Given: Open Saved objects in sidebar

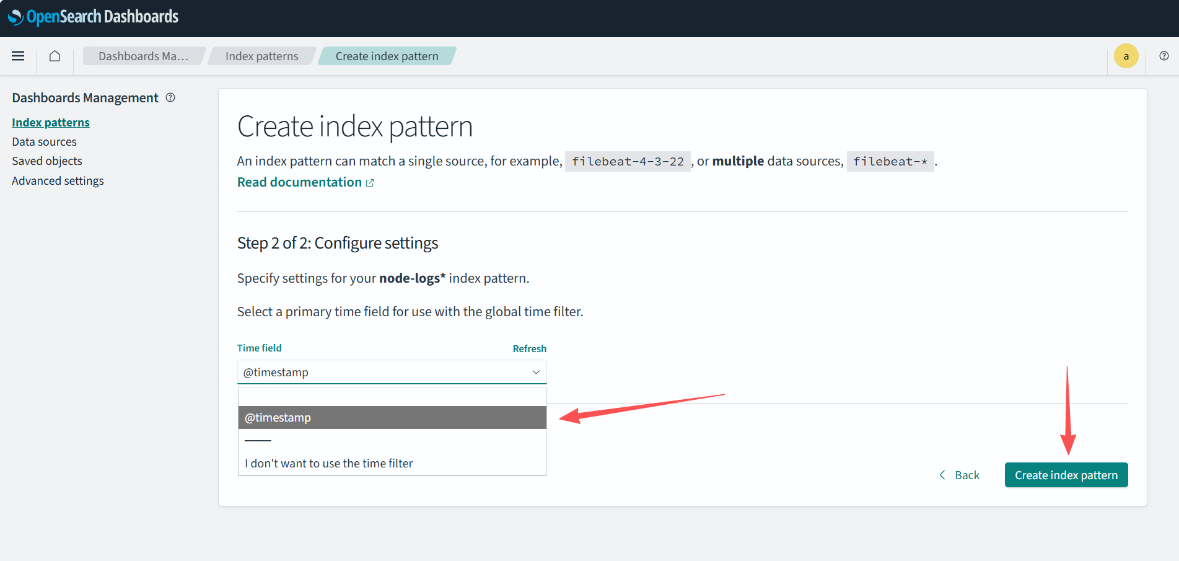Looking at the screenshot, I should pos(47,161).
